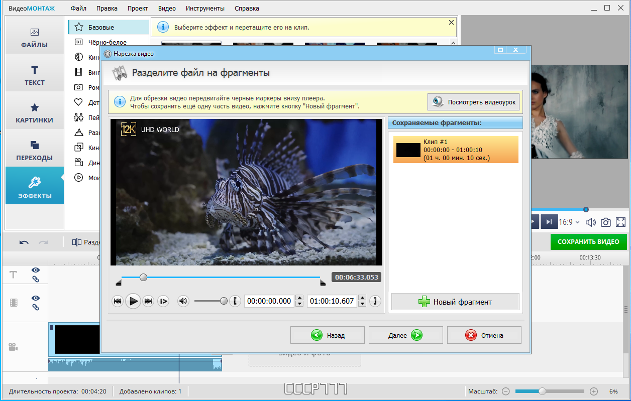
Task: Toggle video track visibility eye
Action: tap(36, 298)
